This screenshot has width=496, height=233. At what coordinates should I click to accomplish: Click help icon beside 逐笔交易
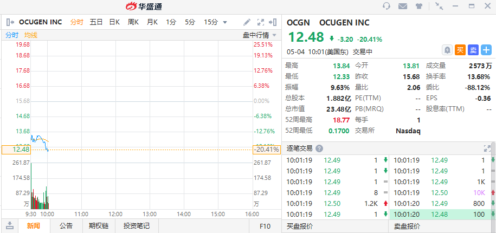[x=319, y=148]
